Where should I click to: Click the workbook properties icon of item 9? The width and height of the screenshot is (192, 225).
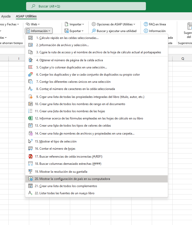coord(30,97)
